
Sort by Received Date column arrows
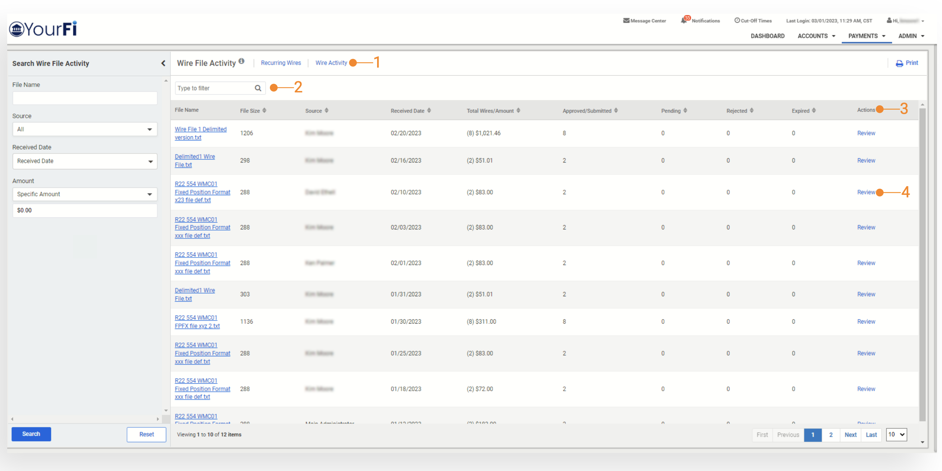[429, 110]
